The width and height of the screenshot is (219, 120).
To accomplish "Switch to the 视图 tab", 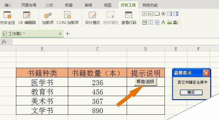I will point(108,5).
